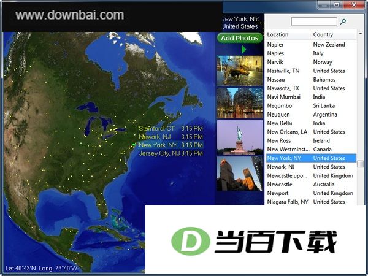
Task: Click the New Zealand country cell
Action: 329,45
